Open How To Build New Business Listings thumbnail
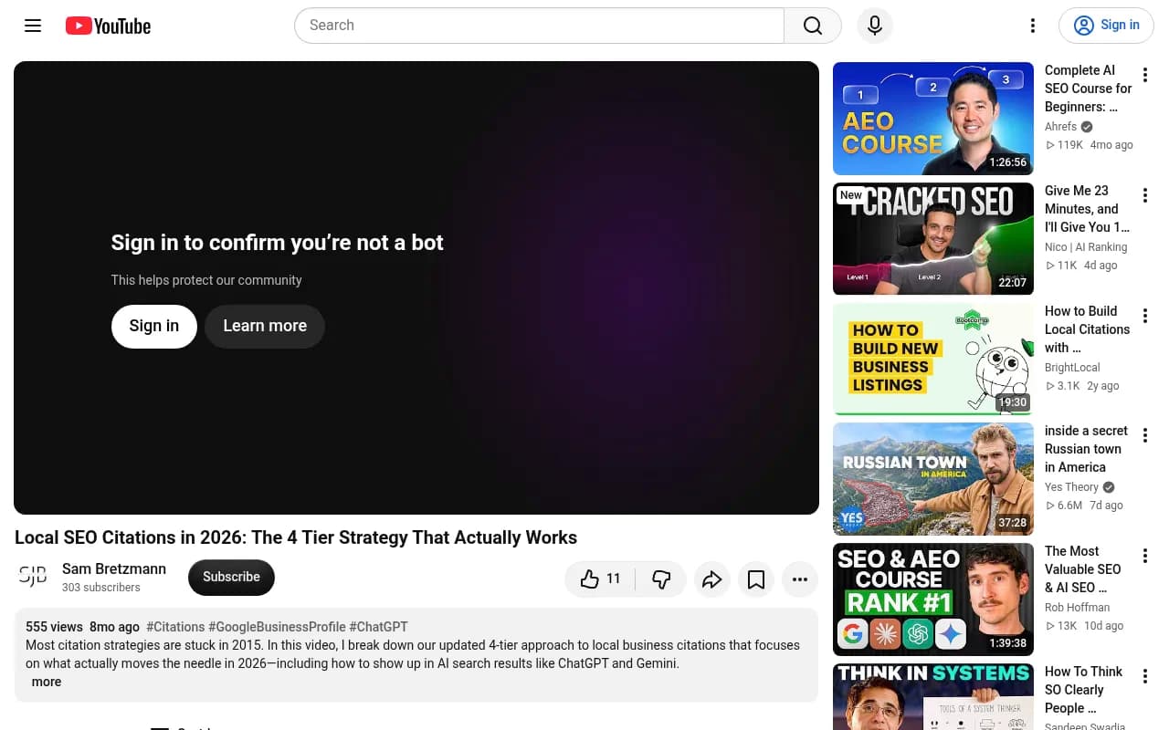Image resolution: width=1169 pixels, height=730 pixels. (933, 360)
